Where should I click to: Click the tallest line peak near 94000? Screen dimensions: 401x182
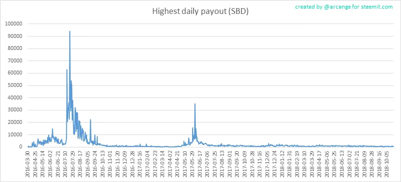coord(70,31)
